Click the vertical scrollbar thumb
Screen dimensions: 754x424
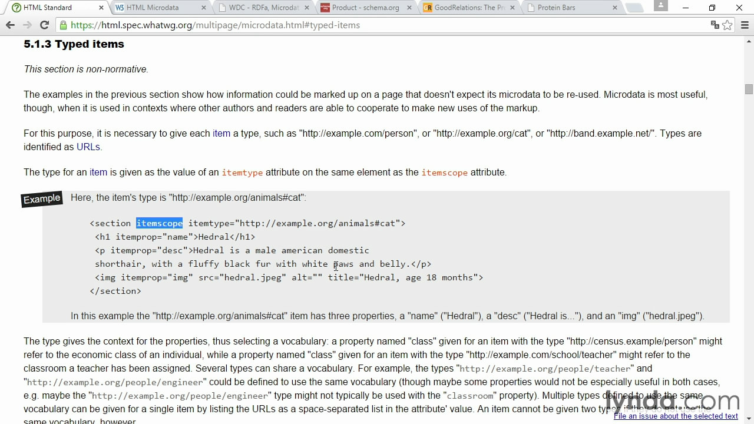coord(749,90)
